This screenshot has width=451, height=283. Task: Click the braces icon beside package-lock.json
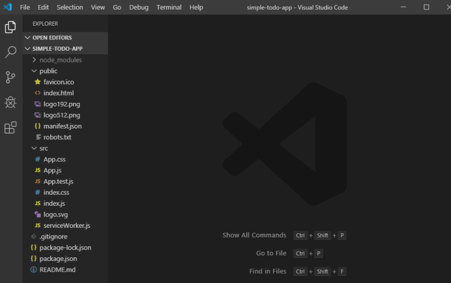click(34, 247)
